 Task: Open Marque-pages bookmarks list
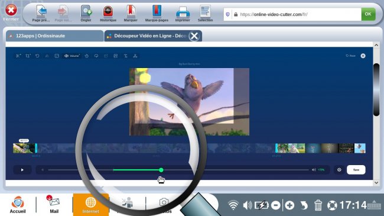[157, 14]
